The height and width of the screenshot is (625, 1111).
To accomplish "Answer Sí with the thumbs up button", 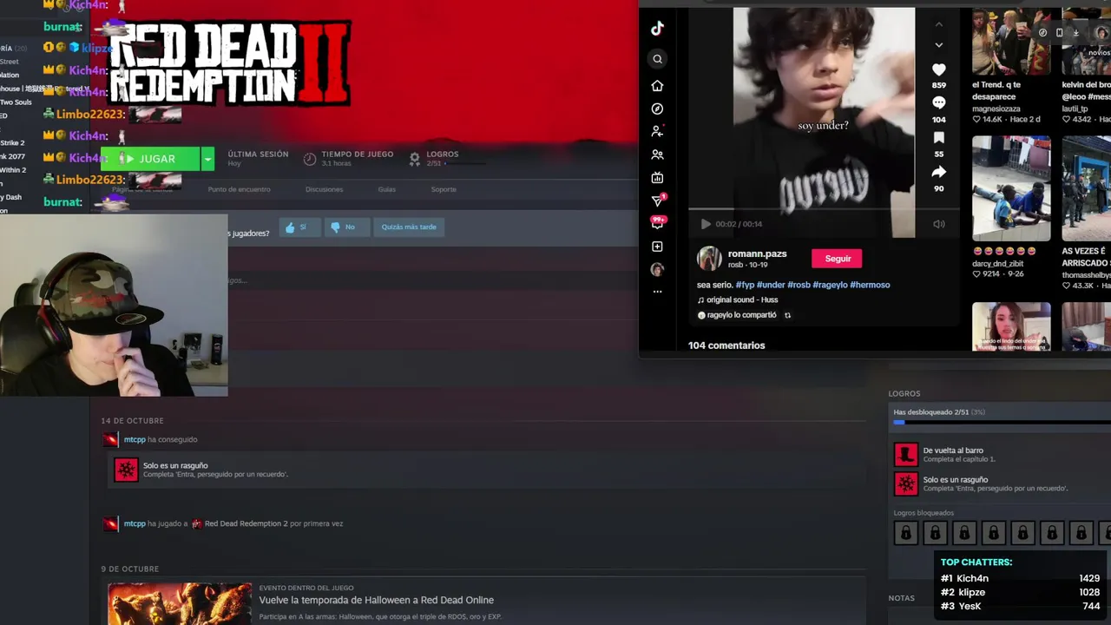I will (299, 227).
